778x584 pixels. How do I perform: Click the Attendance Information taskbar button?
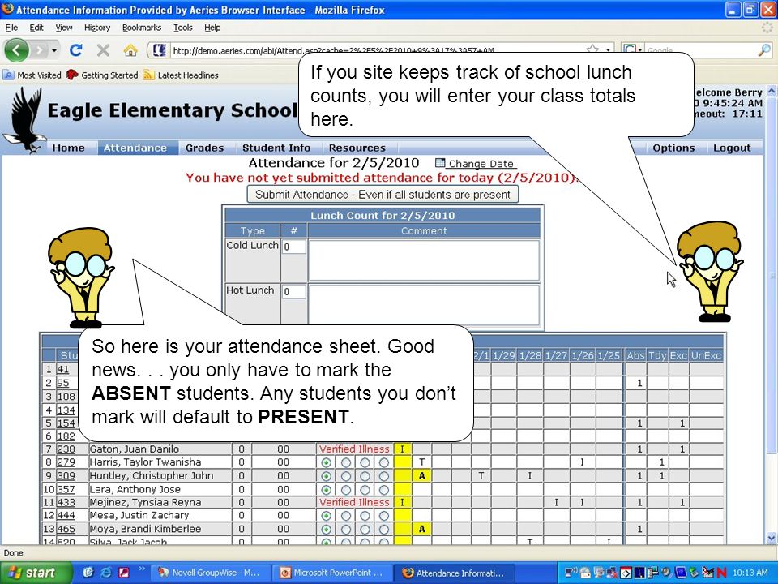(x=454, y=573)
